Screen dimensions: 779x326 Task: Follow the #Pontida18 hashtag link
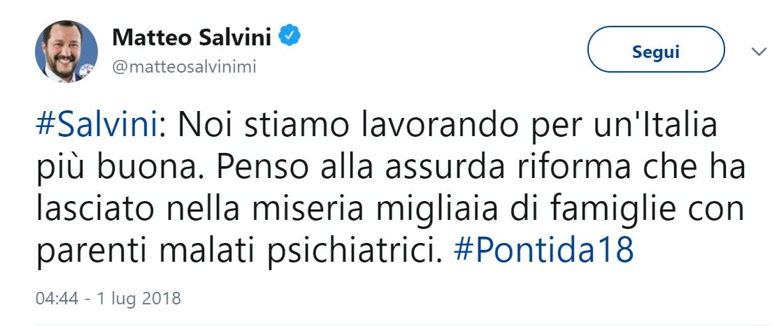(x=543, y=250)
